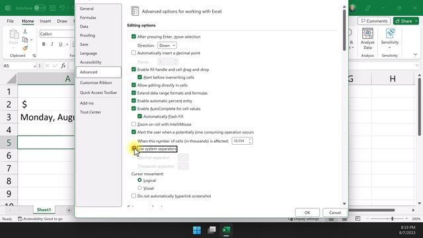Select the Proofing options category
The height and width of the screenshot is (238, 423).
pos(87,35)
